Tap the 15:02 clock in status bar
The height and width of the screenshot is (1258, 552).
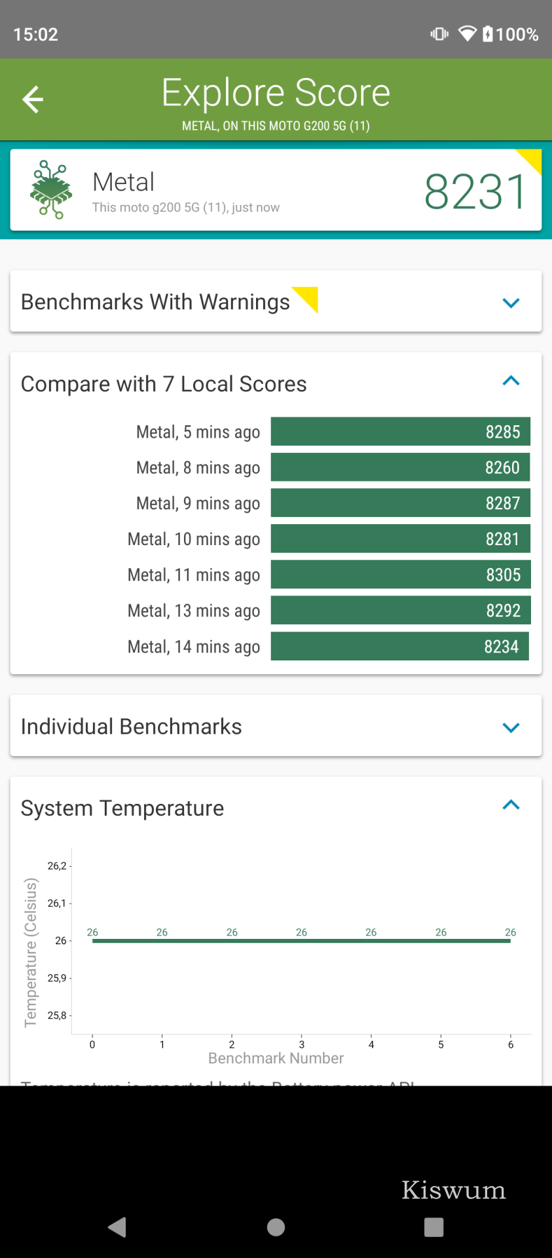(35, 34)
